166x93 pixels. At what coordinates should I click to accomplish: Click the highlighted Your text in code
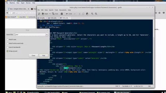coord(66,68)
